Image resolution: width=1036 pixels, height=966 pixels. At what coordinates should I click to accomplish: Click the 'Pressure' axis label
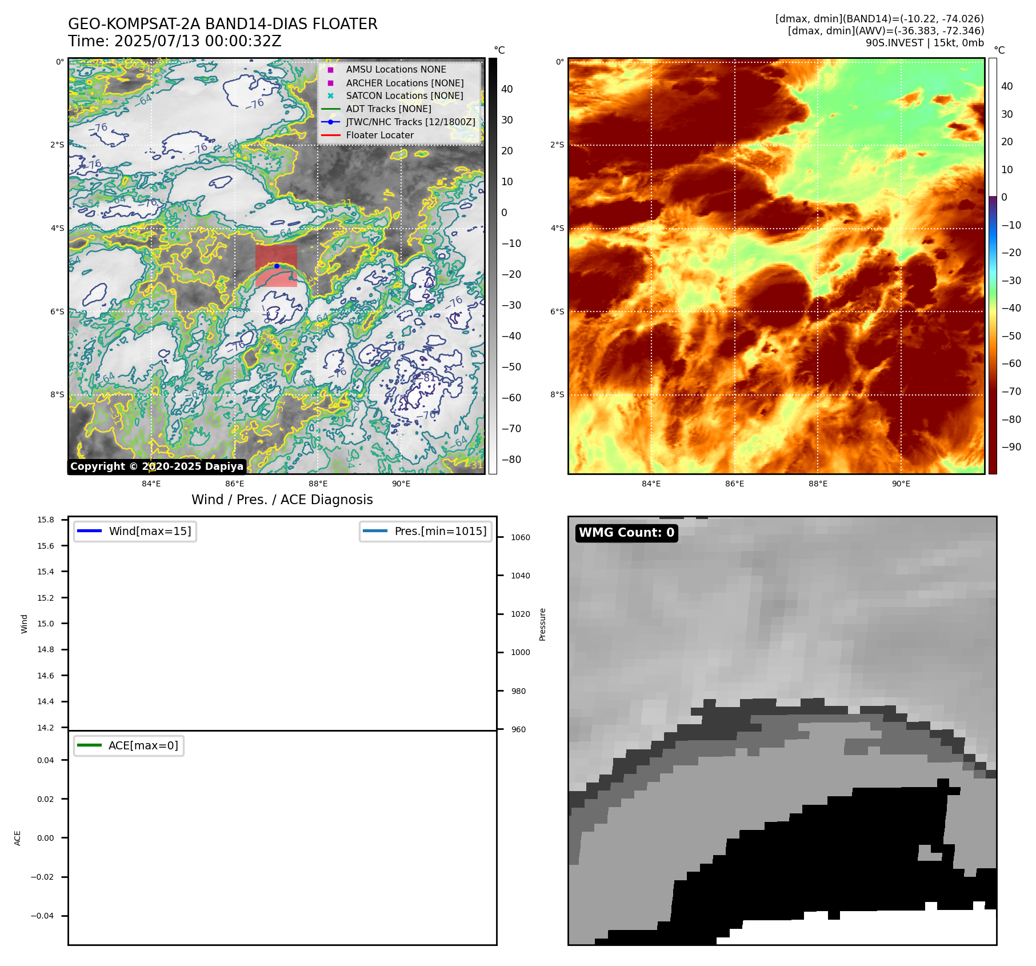543,624
